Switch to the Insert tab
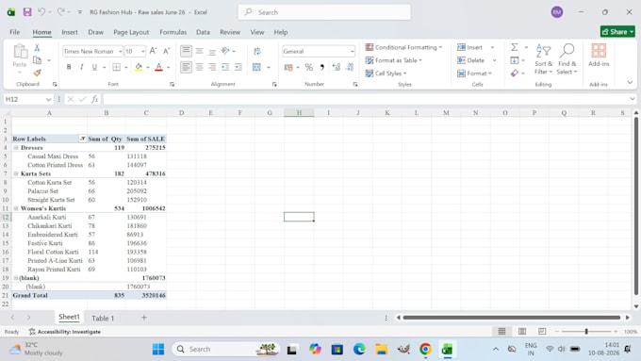 click(70, 32)
